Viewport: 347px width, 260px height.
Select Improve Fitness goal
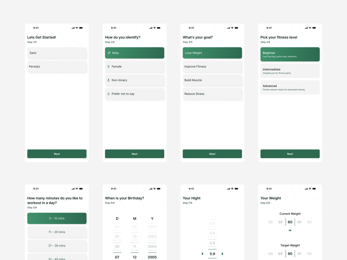(x=212, y=67)
